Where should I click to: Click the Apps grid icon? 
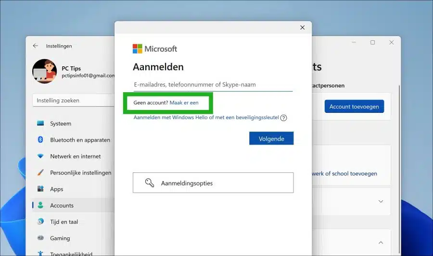(x=40, y=189)
